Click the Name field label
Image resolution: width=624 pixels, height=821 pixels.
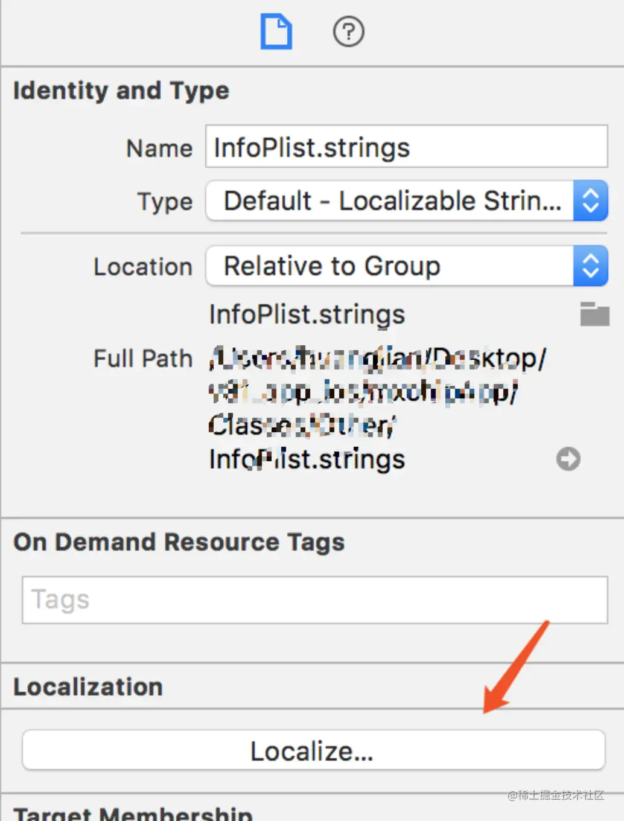pyautogui.click(x=159, y=149)
